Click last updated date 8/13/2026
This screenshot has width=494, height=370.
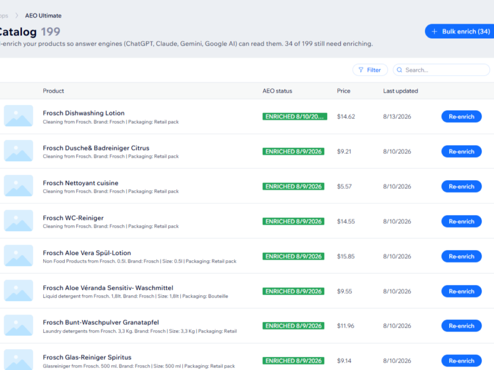pos(397,116)
